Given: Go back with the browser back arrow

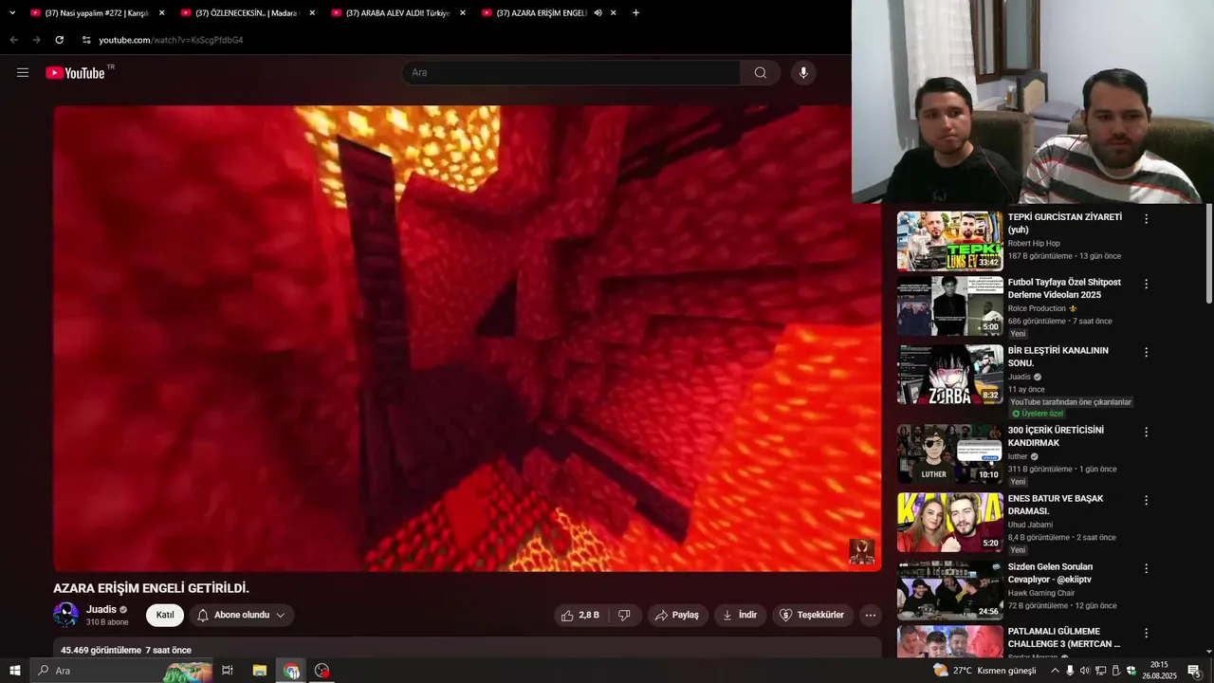Looking at the screenshot, I should click(13, 40).
